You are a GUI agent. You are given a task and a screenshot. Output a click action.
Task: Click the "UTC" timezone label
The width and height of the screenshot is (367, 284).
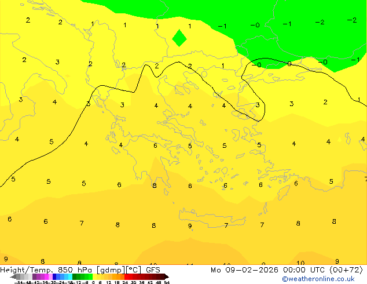317,270
